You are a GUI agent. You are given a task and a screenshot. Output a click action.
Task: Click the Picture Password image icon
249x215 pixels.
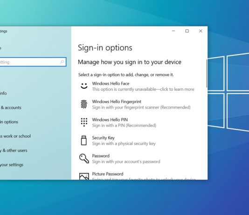pos(84,176)
